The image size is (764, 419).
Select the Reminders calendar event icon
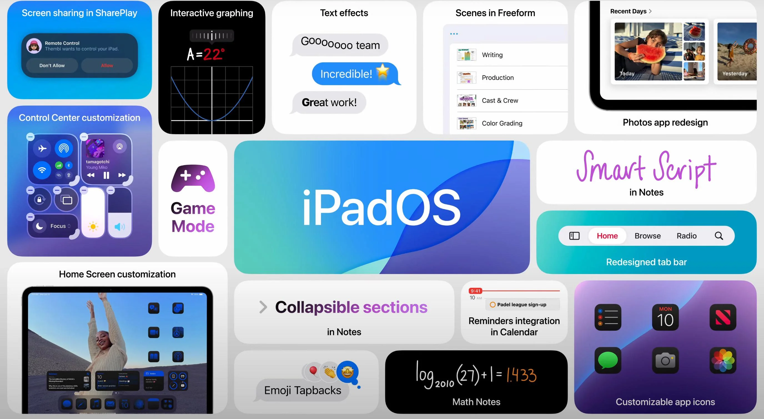tap(491, 305)
